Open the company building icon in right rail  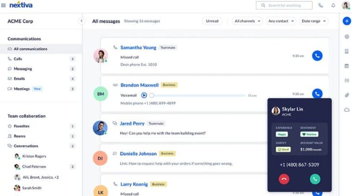coord(347,51)
